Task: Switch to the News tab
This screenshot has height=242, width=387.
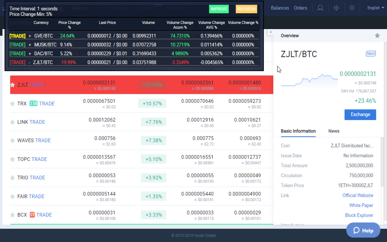Action: click(334, 131)
